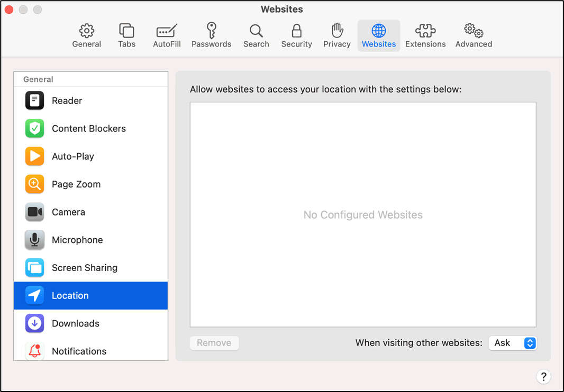564x392 pixels.
Task: Click the Microphone icon in sidebar
Action: tap(34, 240)
